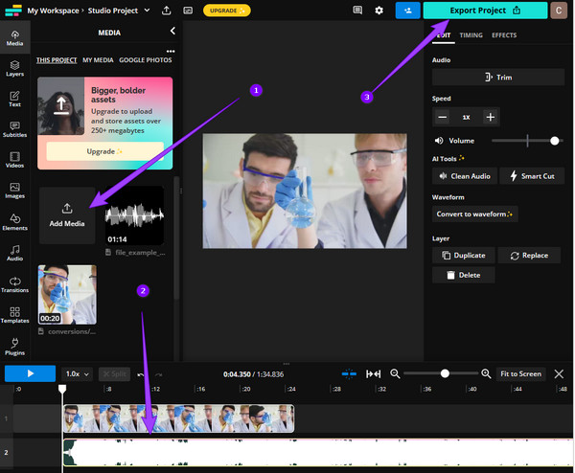Click the subtitles icon beside Upgrade
The height and width of the screenshot is (473, 575).
188,11
